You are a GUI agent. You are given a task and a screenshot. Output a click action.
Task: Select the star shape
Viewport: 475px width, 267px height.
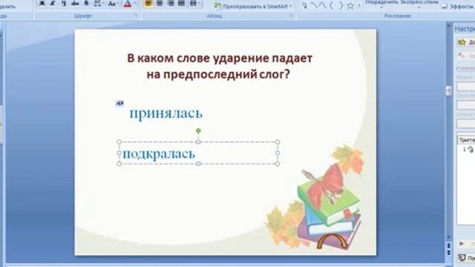click(x=350, y=5)
